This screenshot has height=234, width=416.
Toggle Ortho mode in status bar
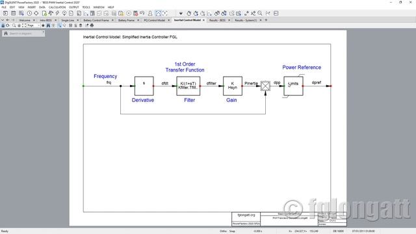click(x=223, y=231)
